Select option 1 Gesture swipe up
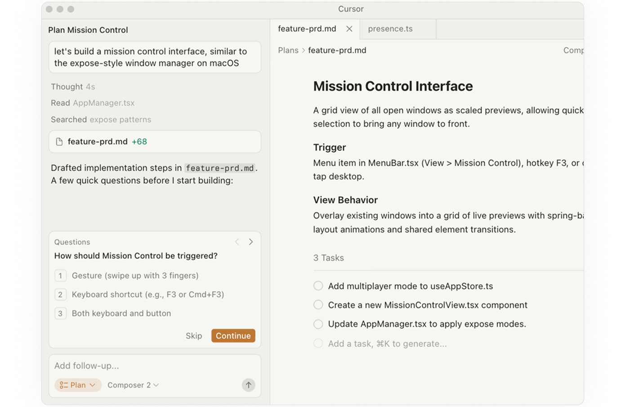 coord(135,276)
